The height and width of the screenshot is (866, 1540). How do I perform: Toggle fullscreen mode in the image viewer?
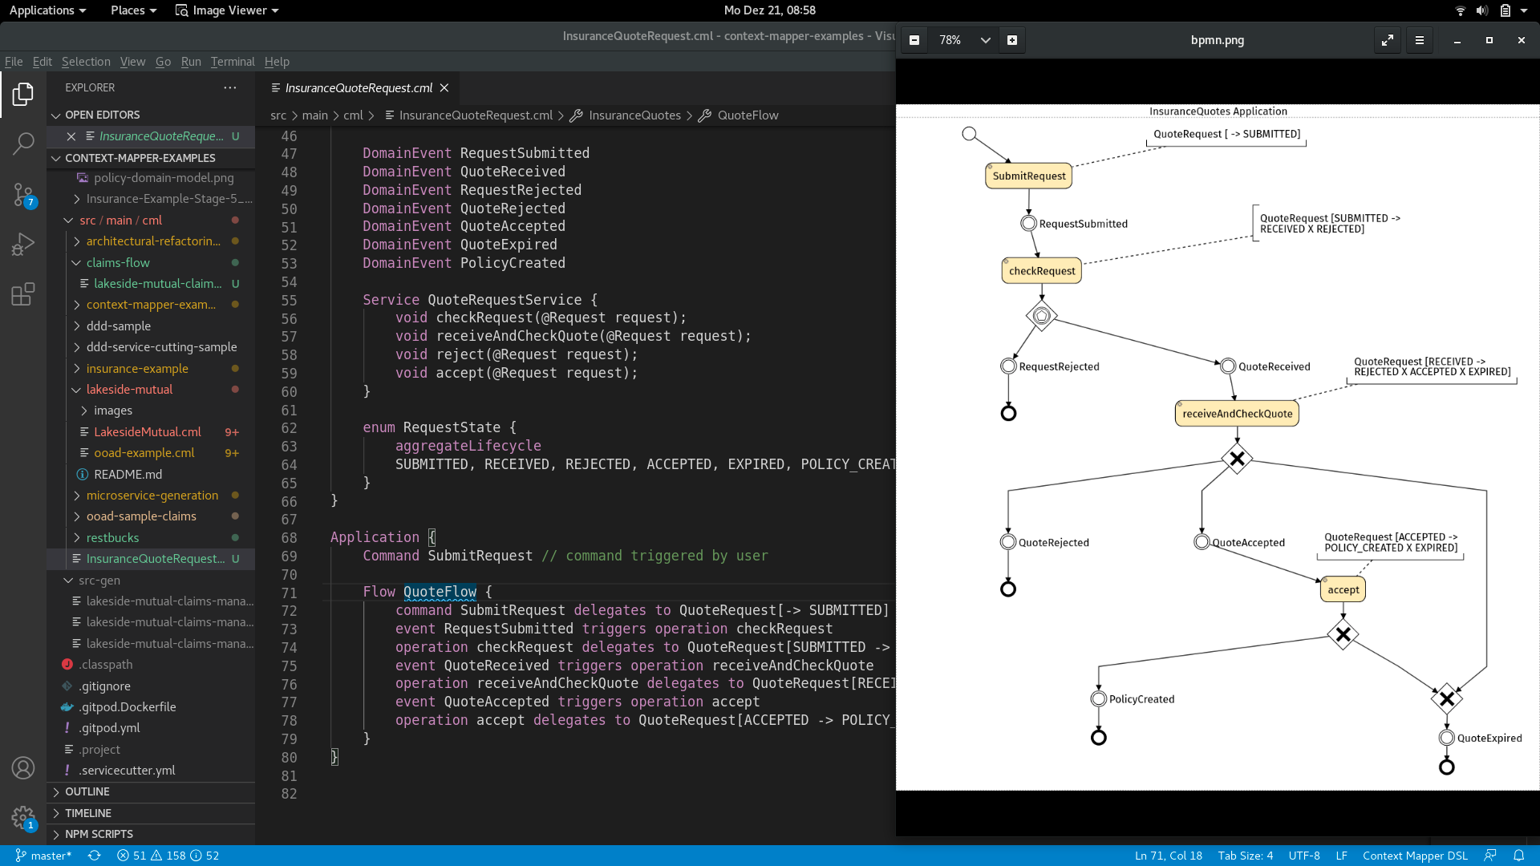pos(1388,39)
